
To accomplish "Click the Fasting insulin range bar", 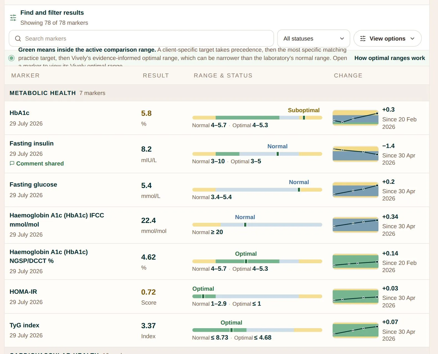I will pos(257,154).
